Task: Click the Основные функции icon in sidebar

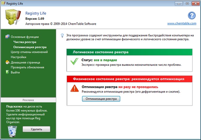Action: click(7, 37)
